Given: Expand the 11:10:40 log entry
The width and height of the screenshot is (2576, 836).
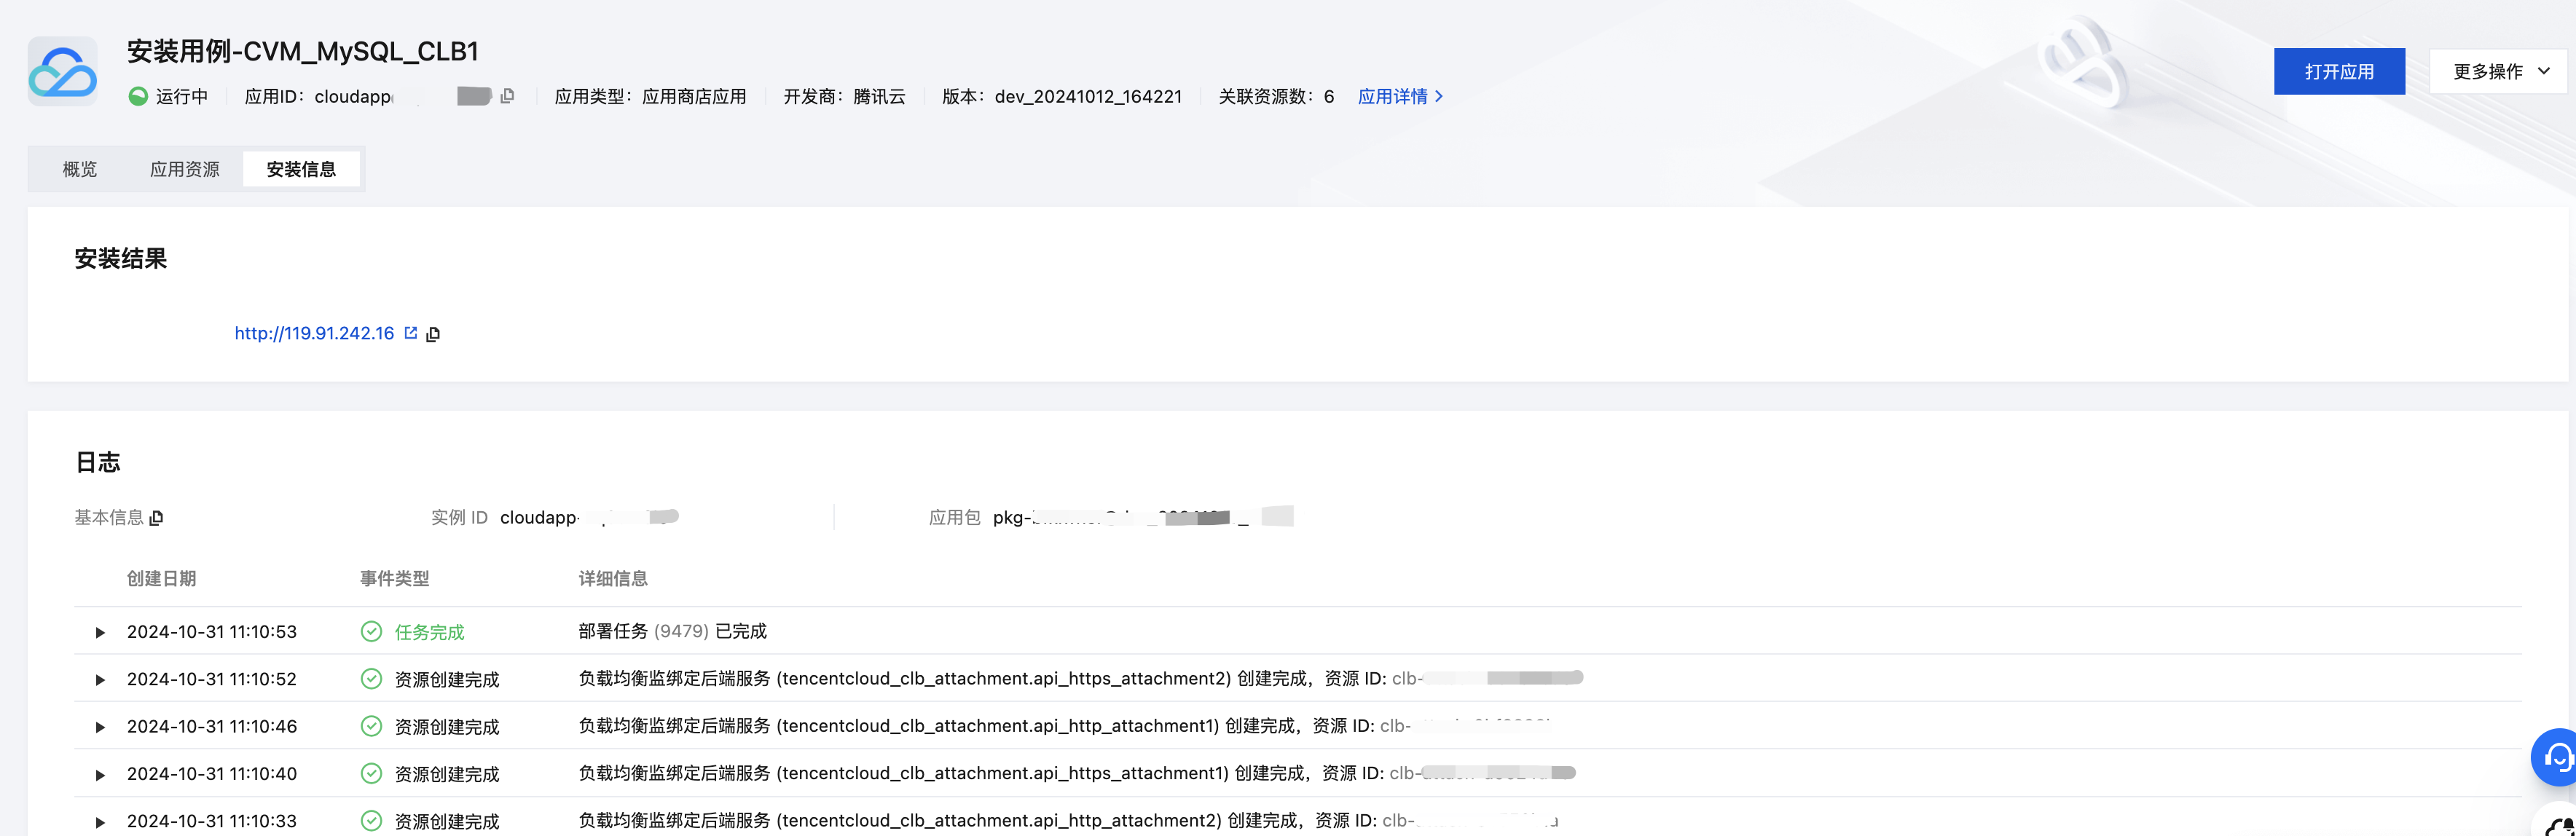Looking at the screenshot, I should (x=100, y=774).
